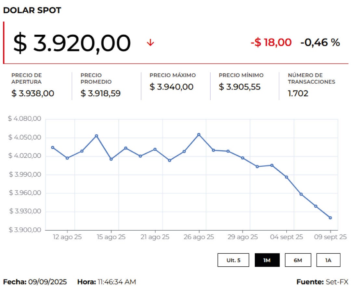Click the average price $ 3.918,59

[x=100, y=93]
